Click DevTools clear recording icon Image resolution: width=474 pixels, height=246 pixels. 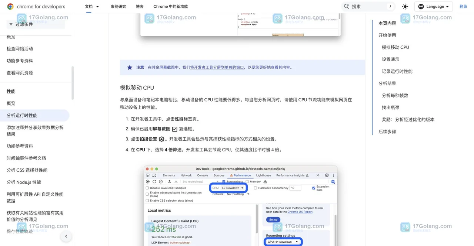[x=161, y=182]
